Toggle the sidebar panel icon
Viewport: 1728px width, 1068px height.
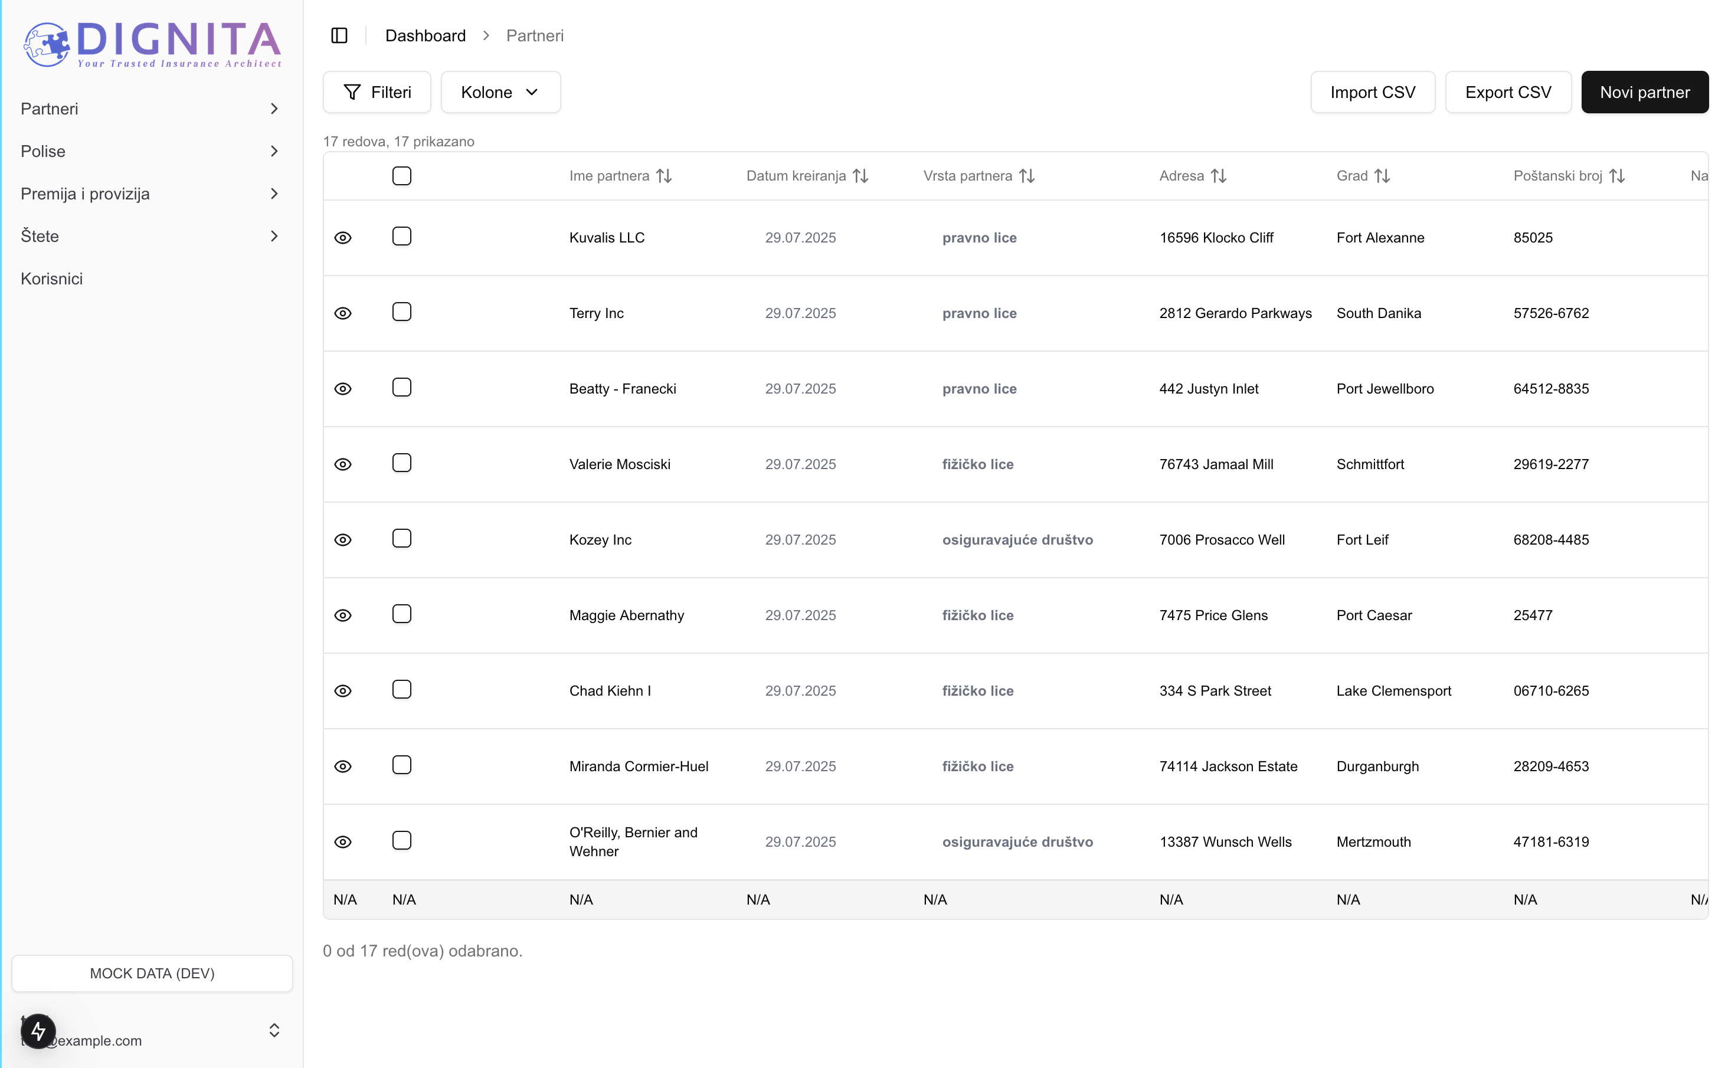point(339,35)
